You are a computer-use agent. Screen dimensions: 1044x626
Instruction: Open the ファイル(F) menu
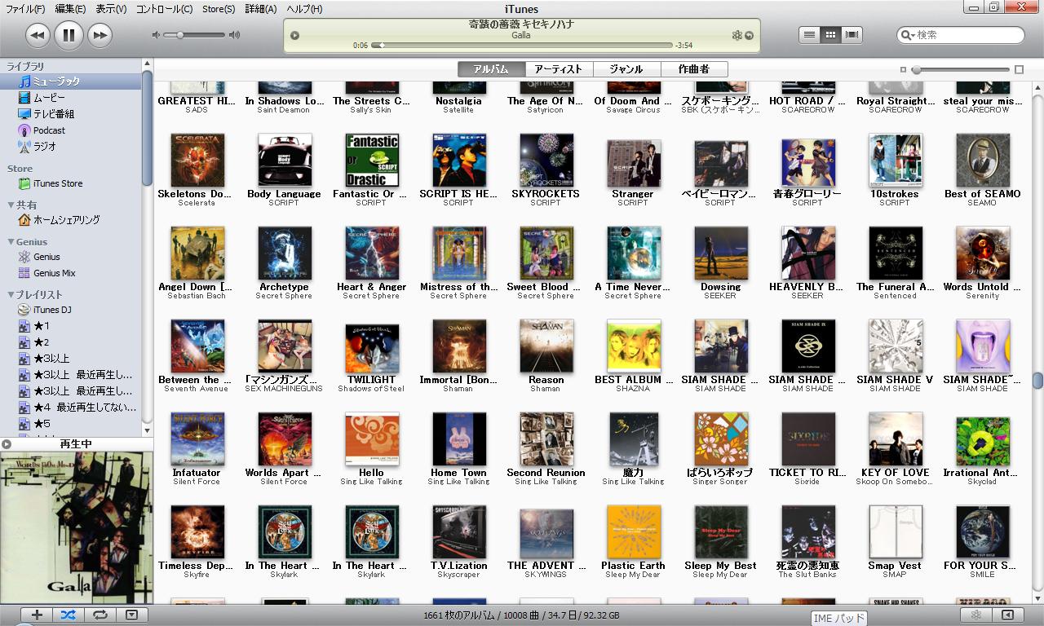click(25, 9)
